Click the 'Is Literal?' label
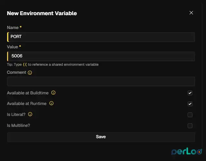206x161 pixels. [16, 114]
